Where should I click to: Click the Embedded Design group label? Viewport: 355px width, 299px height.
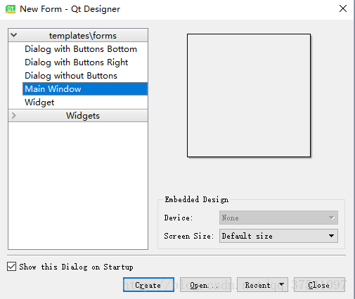[197, 199]
